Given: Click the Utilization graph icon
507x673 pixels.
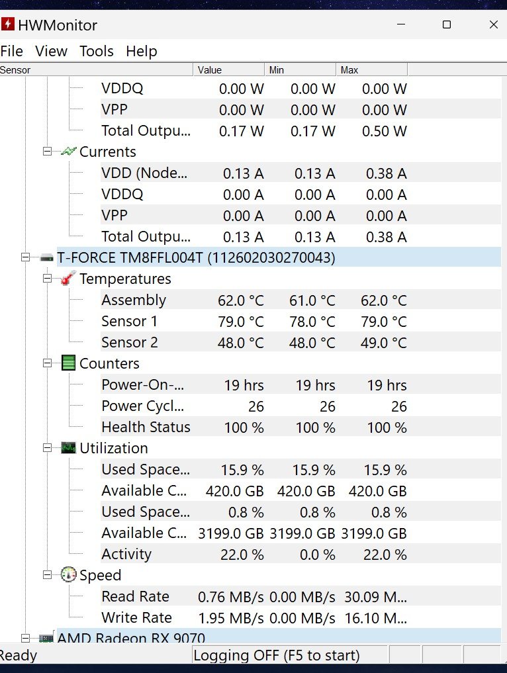Looking at the screenshot, I should point(68,447).
